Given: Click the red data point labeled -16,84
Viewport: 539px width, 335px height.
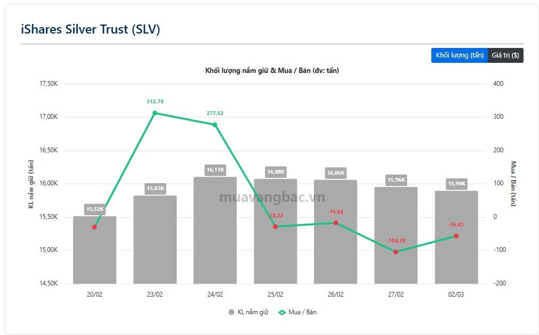Looking at the screenshot, I should pos(335,222).
